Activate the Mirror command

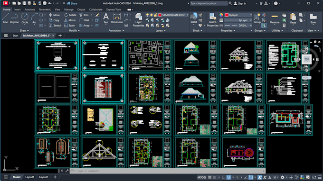(x=70, y=20)
